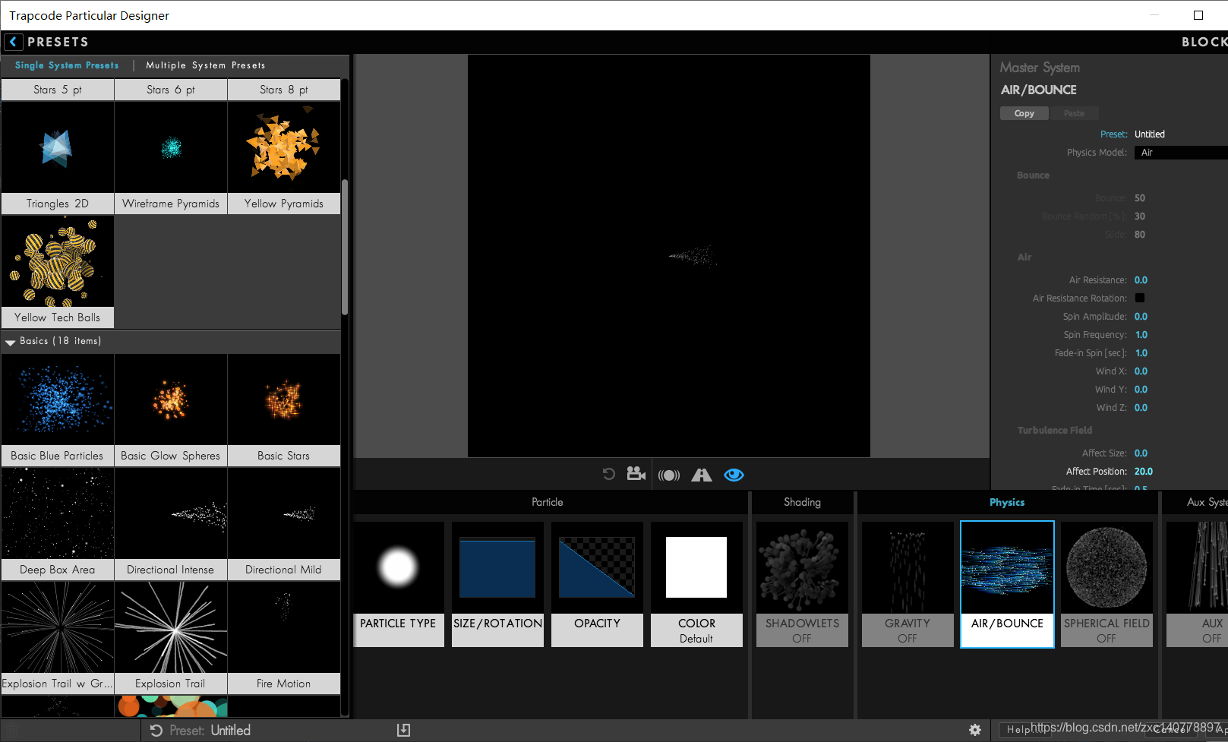Open the Shading section tab
The height and width of the screenshot is (742, 1228).
click(802, 502)
